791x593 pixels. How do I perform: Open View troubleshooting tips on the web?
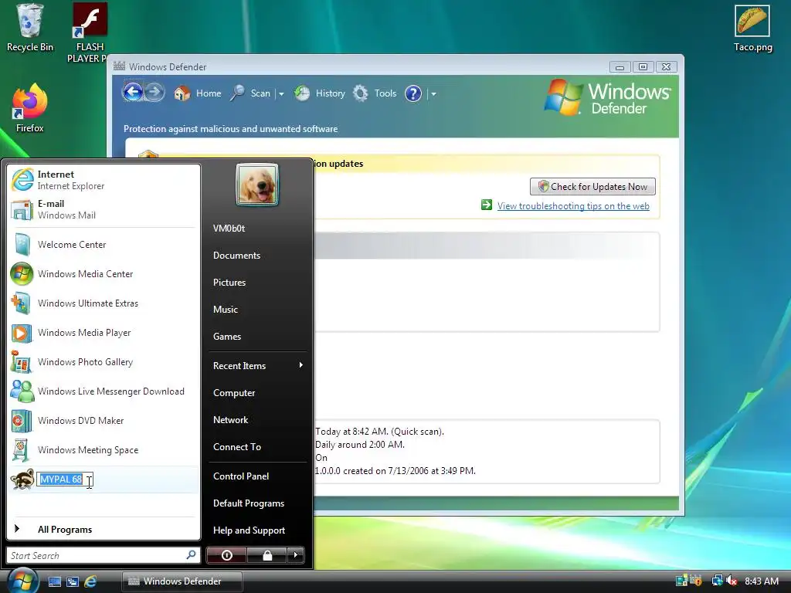coord(573,205)
